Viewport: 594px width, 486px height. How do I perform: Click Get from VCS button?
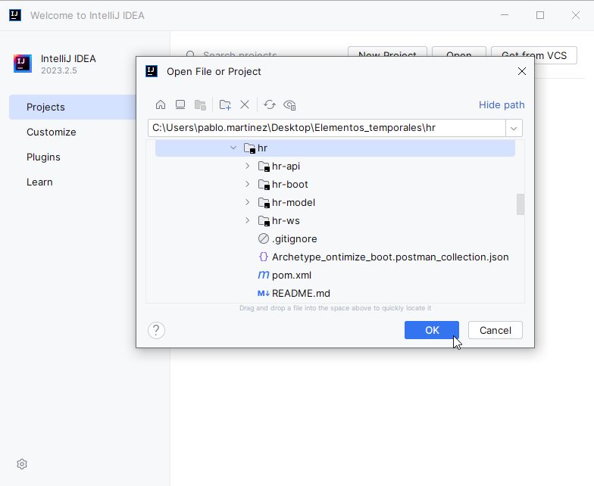tap(533, 55)
